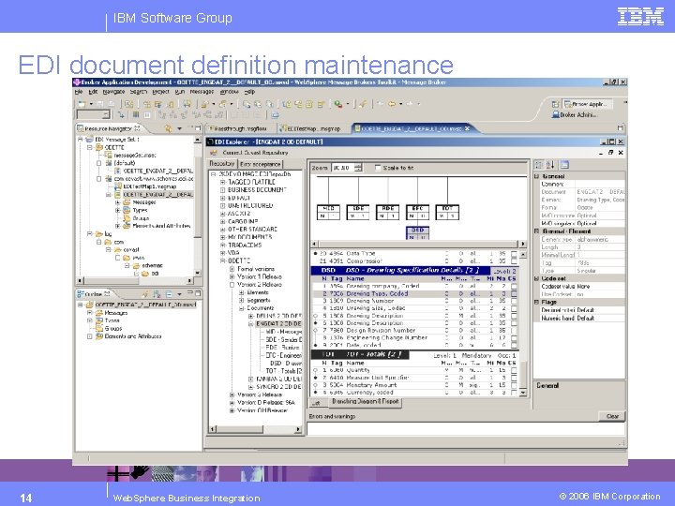Viewport: 675px width, 506px height.
Task: Open the Navigate menu
Action: coord(113,92)
